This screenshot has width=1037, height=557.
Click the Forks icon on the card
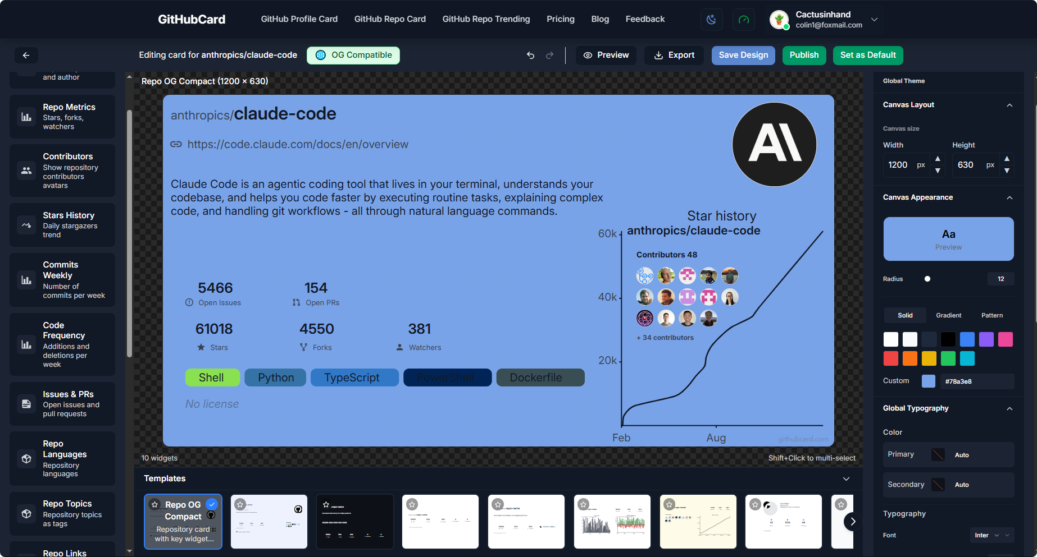tap(303, 347)
